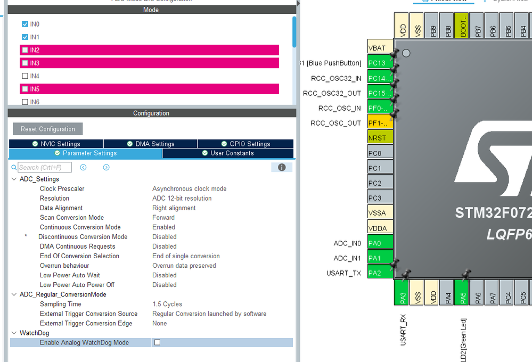
Task: Switch to User Constants tab
Action: pos(228,153)
